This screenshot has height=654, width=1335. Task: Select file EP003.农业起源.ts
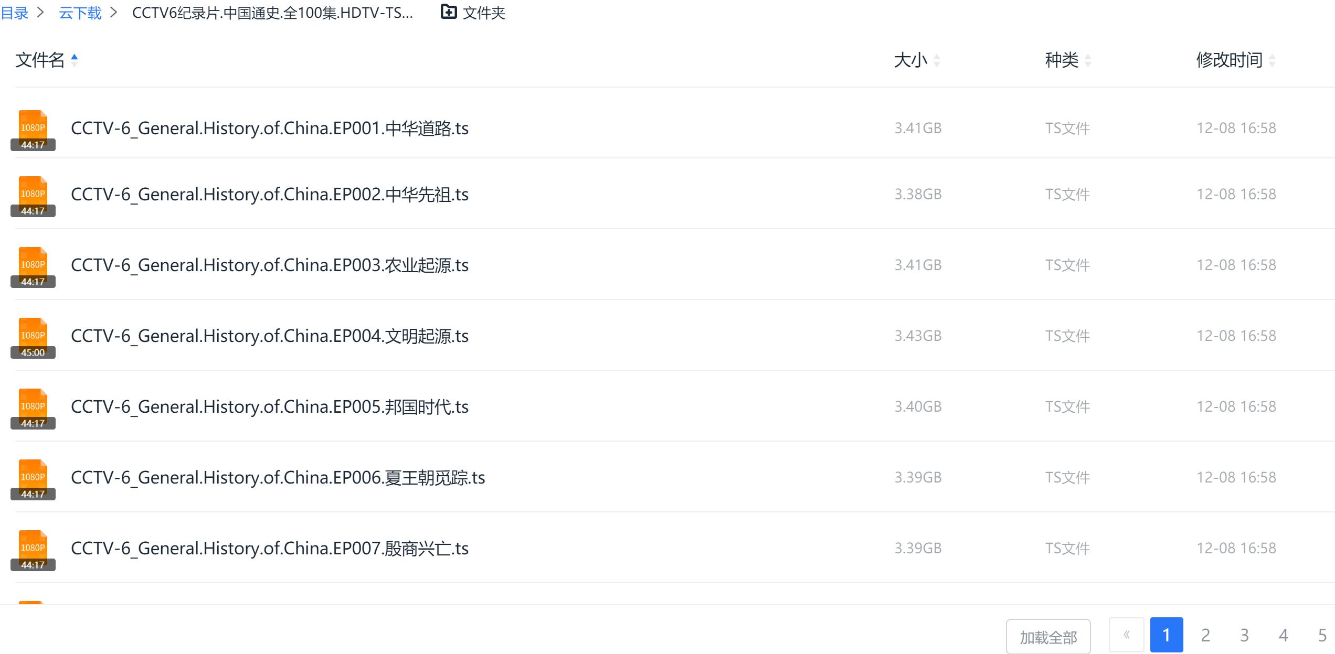(270, 265)
